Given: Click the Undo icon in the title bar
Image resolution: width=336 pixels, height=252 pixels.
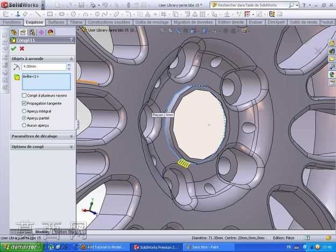Looking at the screenshot, I should tap(105, 5).
